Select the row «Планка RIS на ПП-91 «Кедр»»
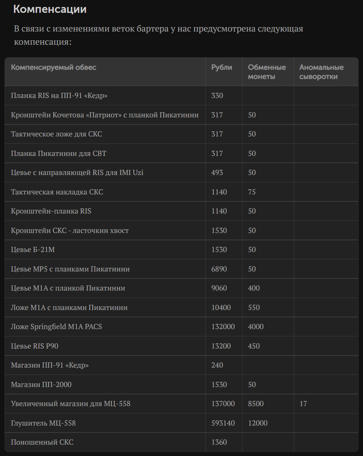The width and height of the screenshot is (363, 456). 181,96
